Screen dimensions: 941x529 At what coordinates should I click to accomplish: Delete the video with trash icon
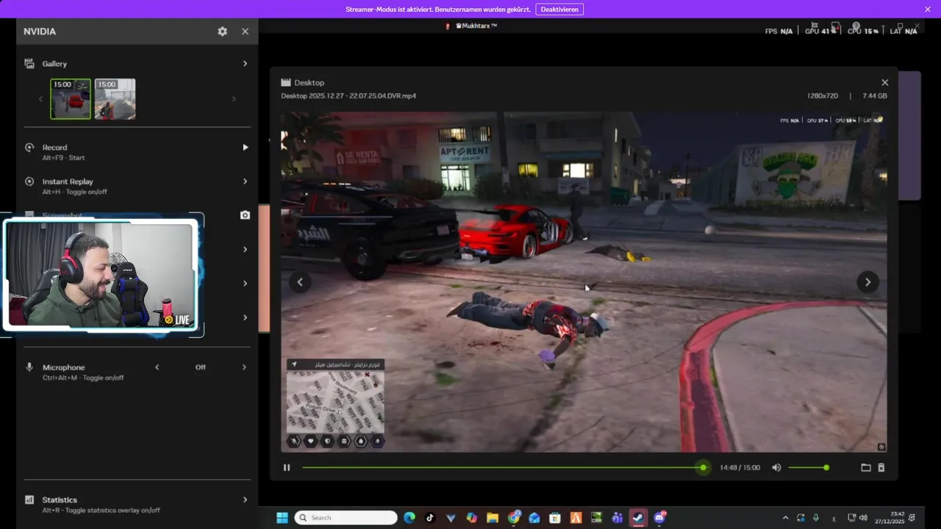point(881,467)
